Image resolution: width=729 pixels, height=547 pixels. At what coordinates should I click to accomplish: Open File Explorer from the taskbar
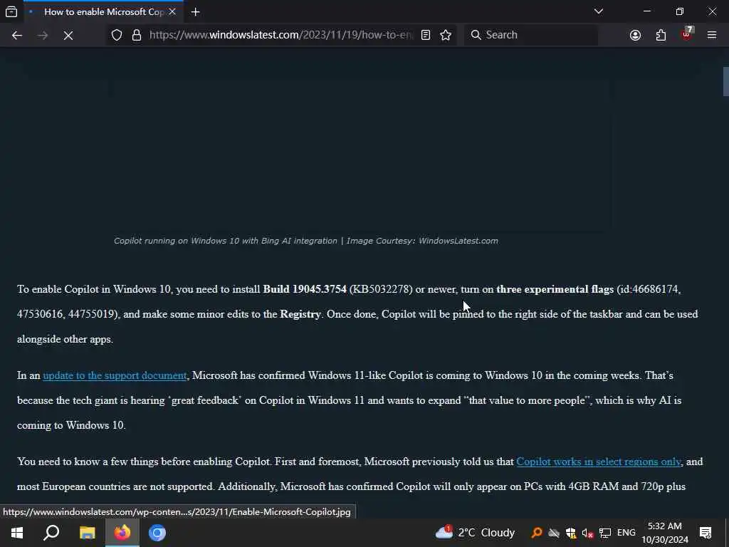(x=88, y=533)
